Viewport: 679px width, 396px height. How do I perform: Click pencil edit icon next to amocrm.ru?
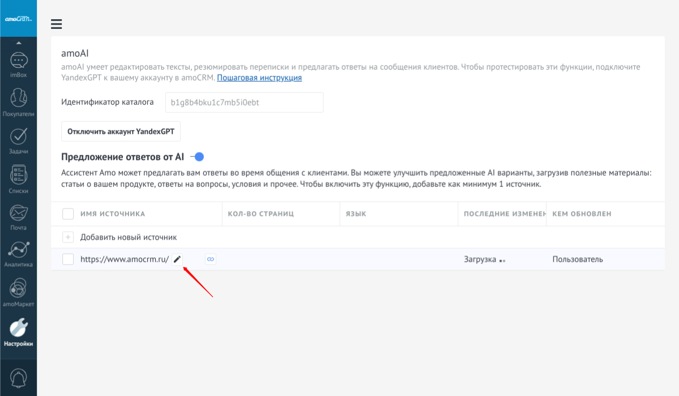pos(177,259)
